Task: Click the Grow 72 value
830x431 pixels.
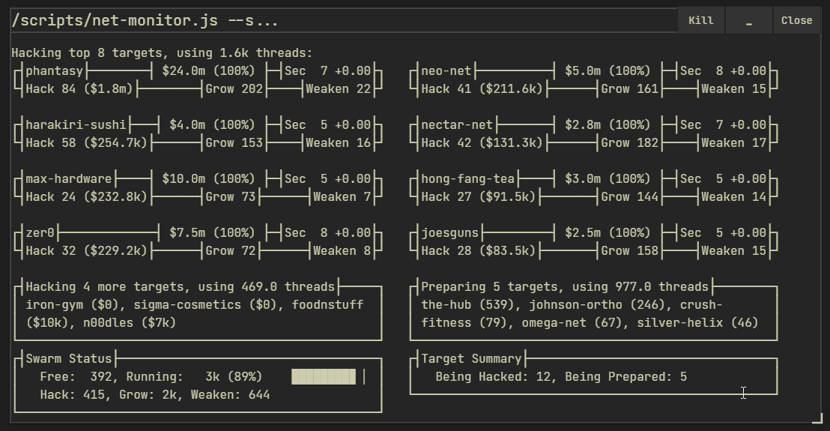Action: coord(230,251)
